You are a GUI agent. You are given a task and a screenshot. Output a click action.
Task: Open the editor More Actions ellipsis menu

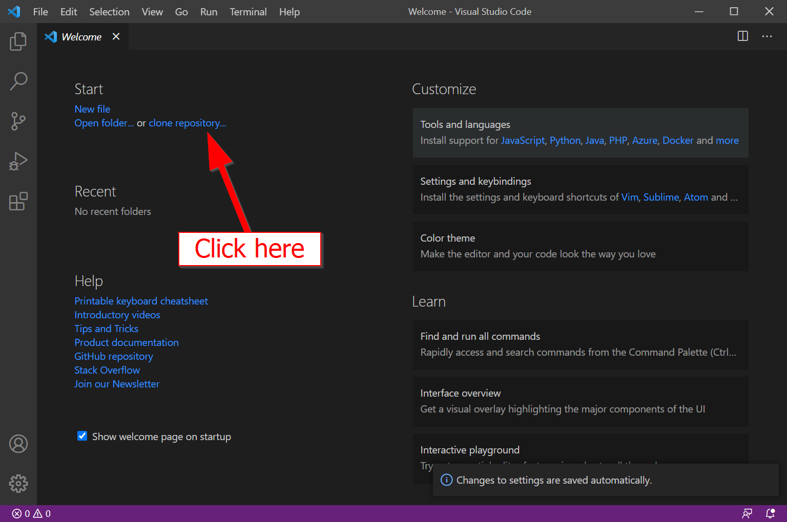pyautogui.click(x=767, y=36)
